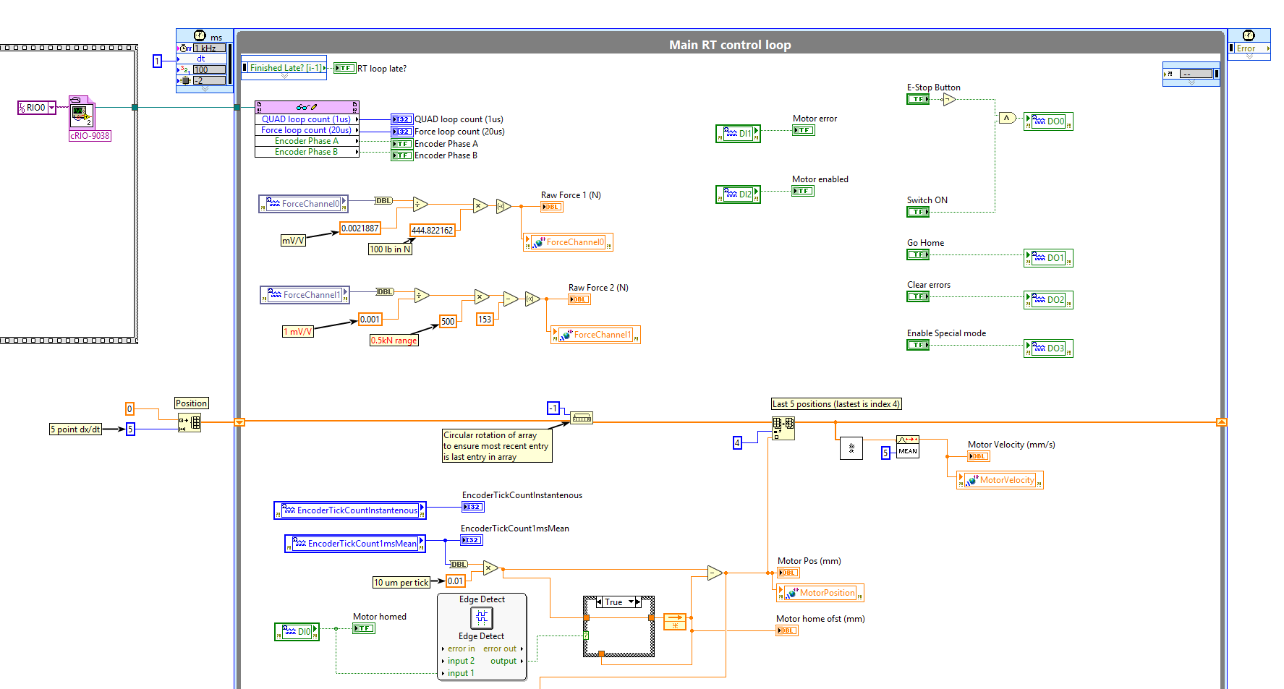Click the 153 offset constant
The image size is (1284, 689).
pyautogui.click(x=485, y=320)
